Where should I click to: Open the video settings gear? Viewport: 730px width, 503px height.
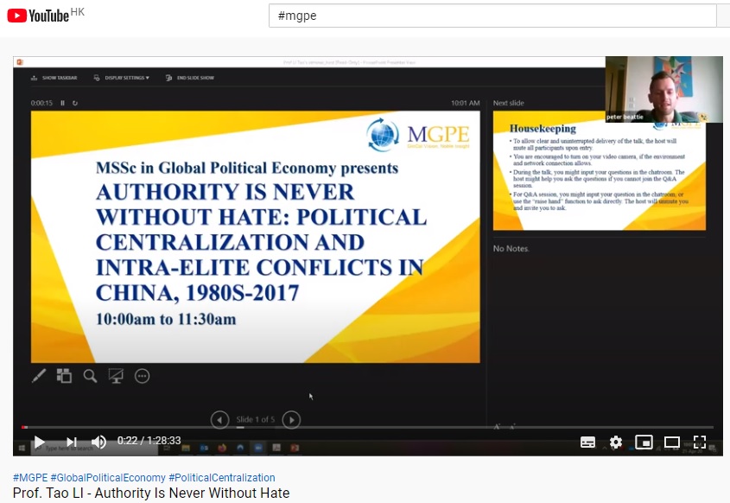click(x=615, y=442)
